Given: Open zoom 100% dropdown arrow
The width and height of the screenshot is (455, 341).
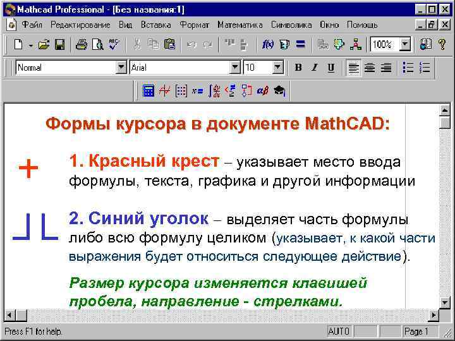Looking at the screenshot, I should click(405, 44).
